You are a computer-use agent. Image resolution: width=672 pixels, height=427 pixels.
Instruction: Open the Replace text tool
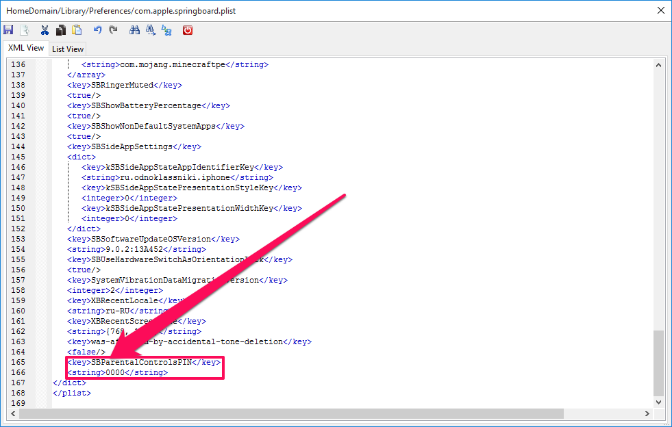coord(166,30)
